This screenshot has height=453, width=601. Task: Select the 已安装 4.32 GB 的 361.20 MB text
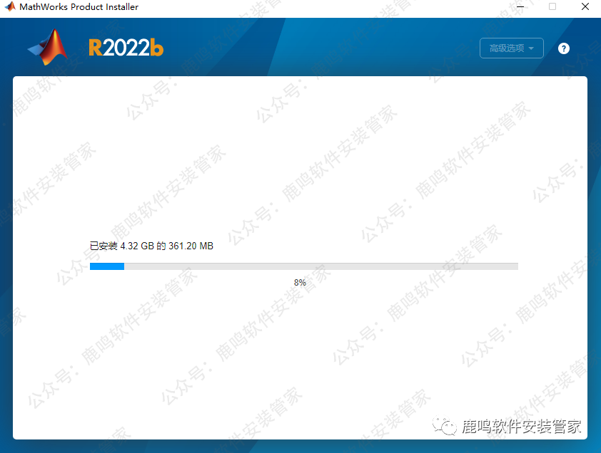click(x=151, y=246)
